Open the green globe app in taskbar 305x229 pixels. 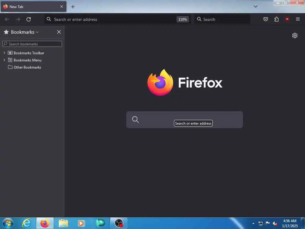[100, 223]
